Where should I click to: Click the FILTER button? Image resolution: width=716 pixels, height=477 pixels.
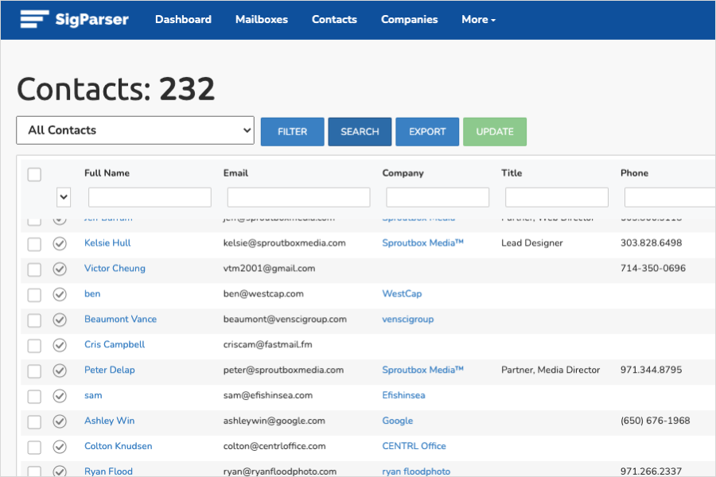(x=292, y=132)
